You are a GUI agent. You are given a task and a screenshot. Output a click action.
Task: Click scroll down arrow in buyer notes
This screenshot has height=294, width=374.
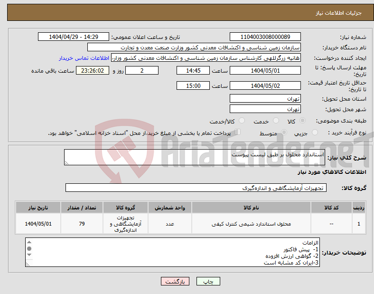click(29, 255)
